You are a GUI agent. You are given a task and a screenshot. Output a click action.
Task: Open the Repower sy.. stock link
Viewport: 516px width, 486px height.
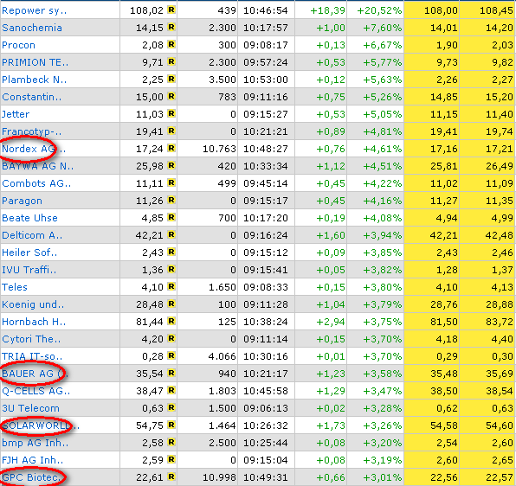coord(35,11)
